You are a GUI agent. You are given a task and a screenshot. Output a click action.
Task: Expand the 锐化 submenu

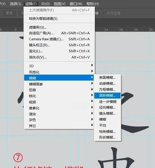[59, 96]
